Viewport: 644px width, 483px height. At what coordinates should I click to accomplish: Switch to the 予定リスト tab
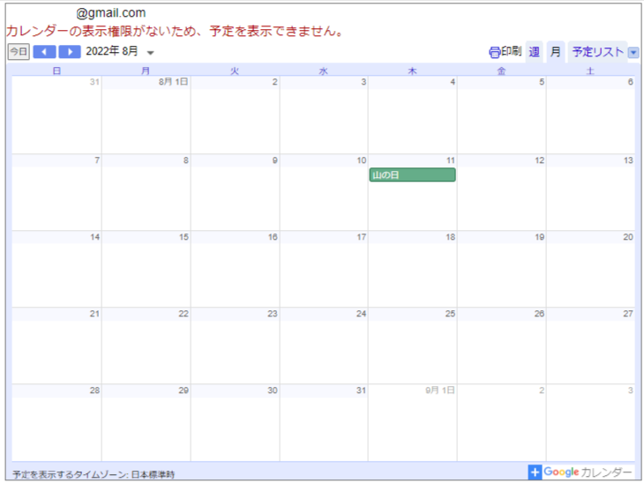tap(597, 52)
